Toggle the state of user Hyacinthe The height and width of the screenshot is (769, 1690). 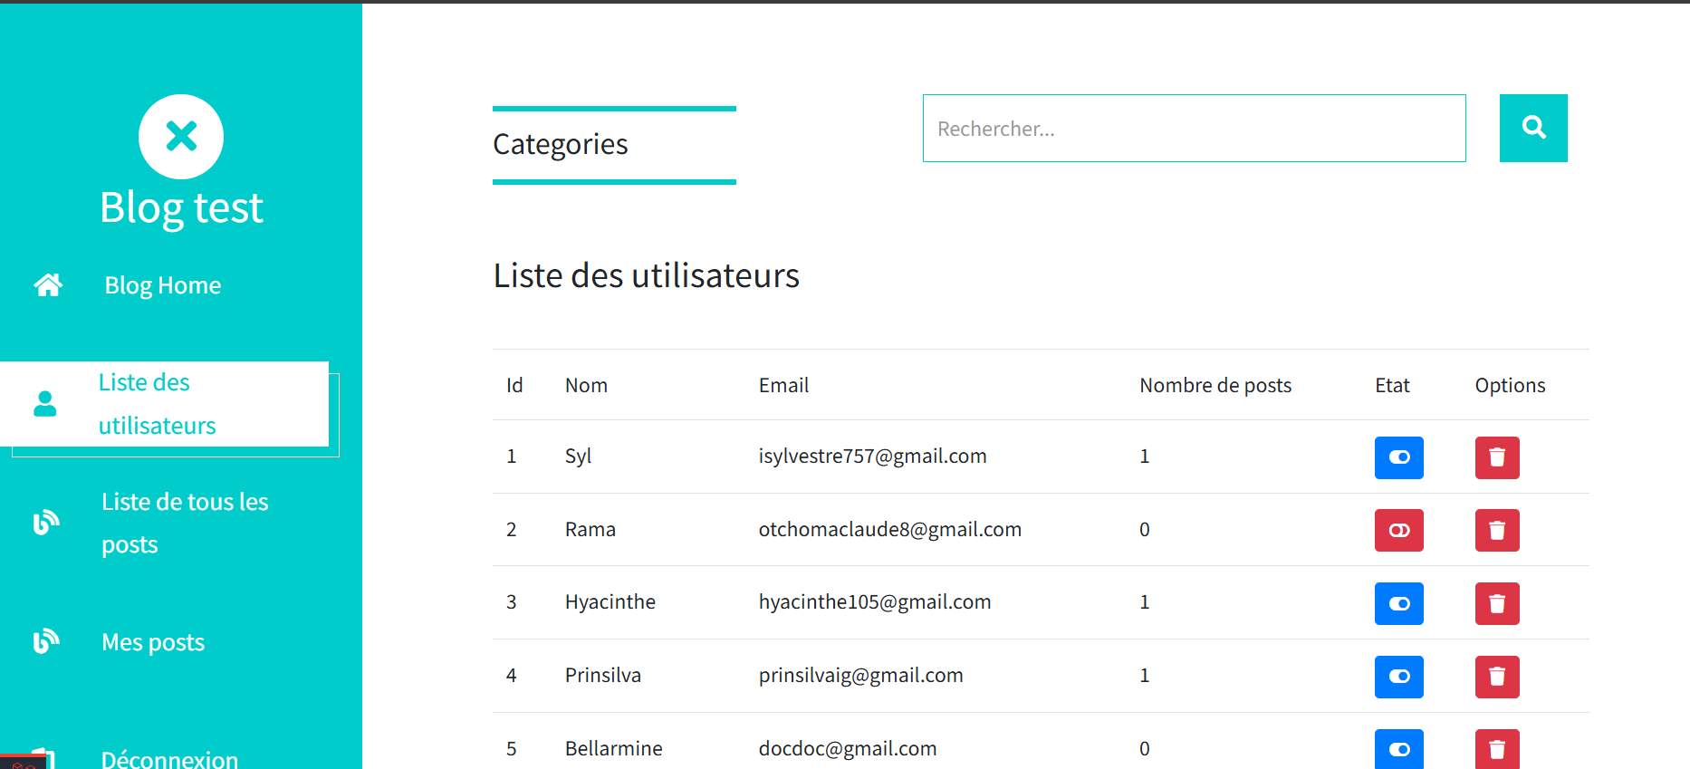pyautogui.click(x=1399, y=603)
